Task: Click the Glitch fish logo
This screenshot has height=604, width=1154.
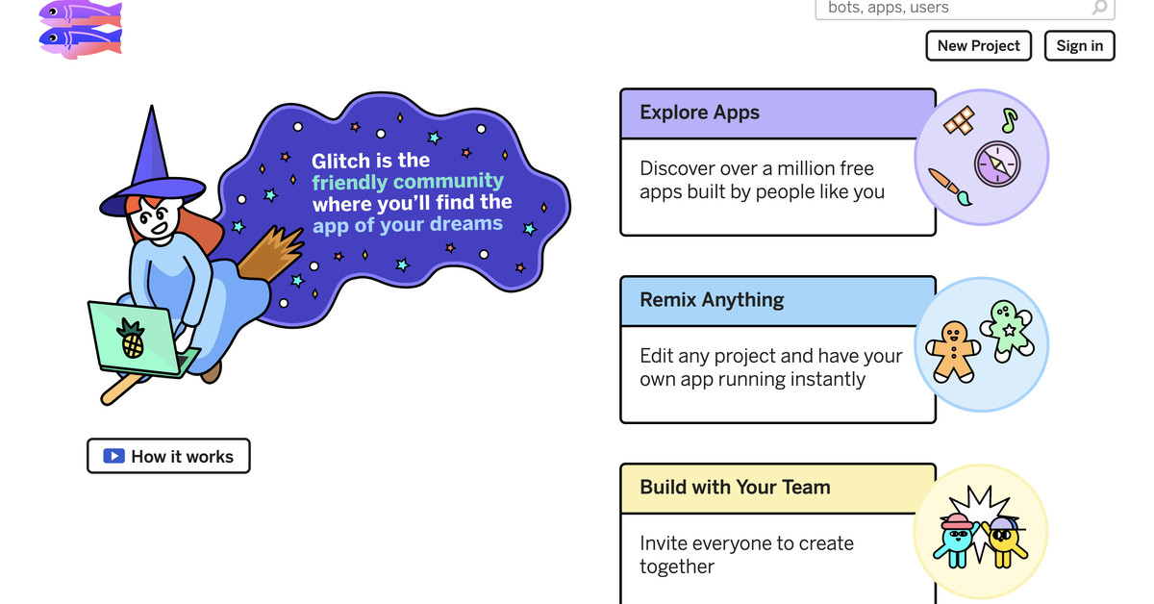Action: pyautogui.click(x=81, y=28)
